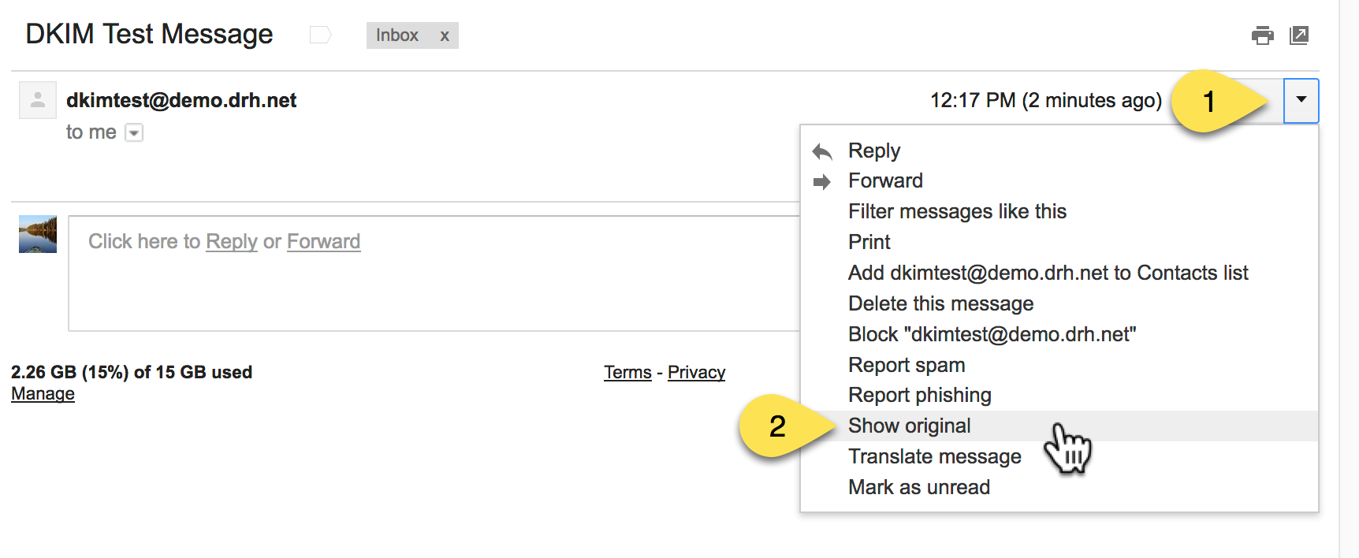Select 'Report phishing' menu entry
1359x558 pixels.
click(x=919, y=395)
